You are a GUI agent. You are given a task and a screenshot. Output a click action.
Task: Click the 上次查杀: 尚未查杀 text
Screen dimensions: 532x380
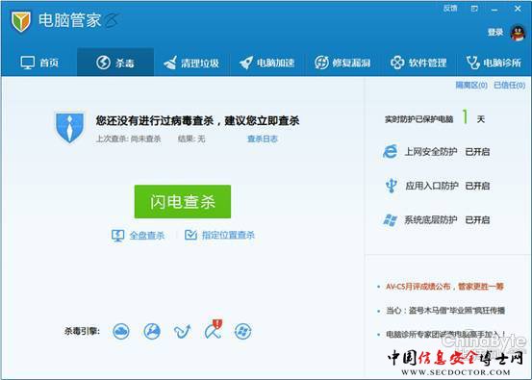pos(128,139)
